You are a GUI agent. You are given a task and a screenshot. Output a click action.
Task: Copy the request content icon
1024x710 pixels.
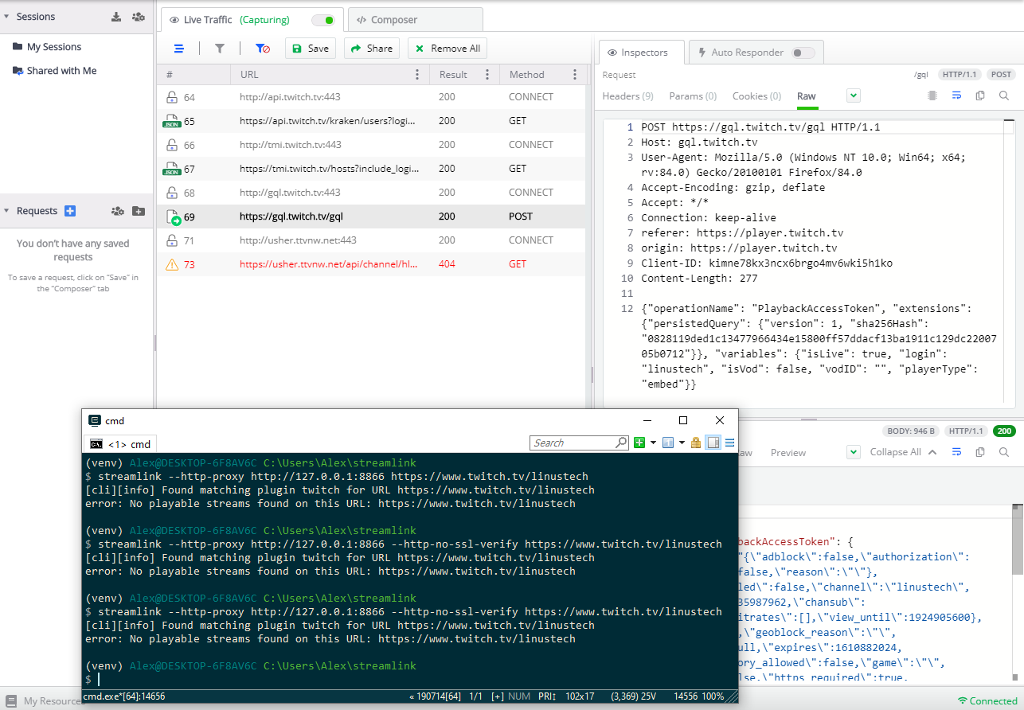click(980, 96)
